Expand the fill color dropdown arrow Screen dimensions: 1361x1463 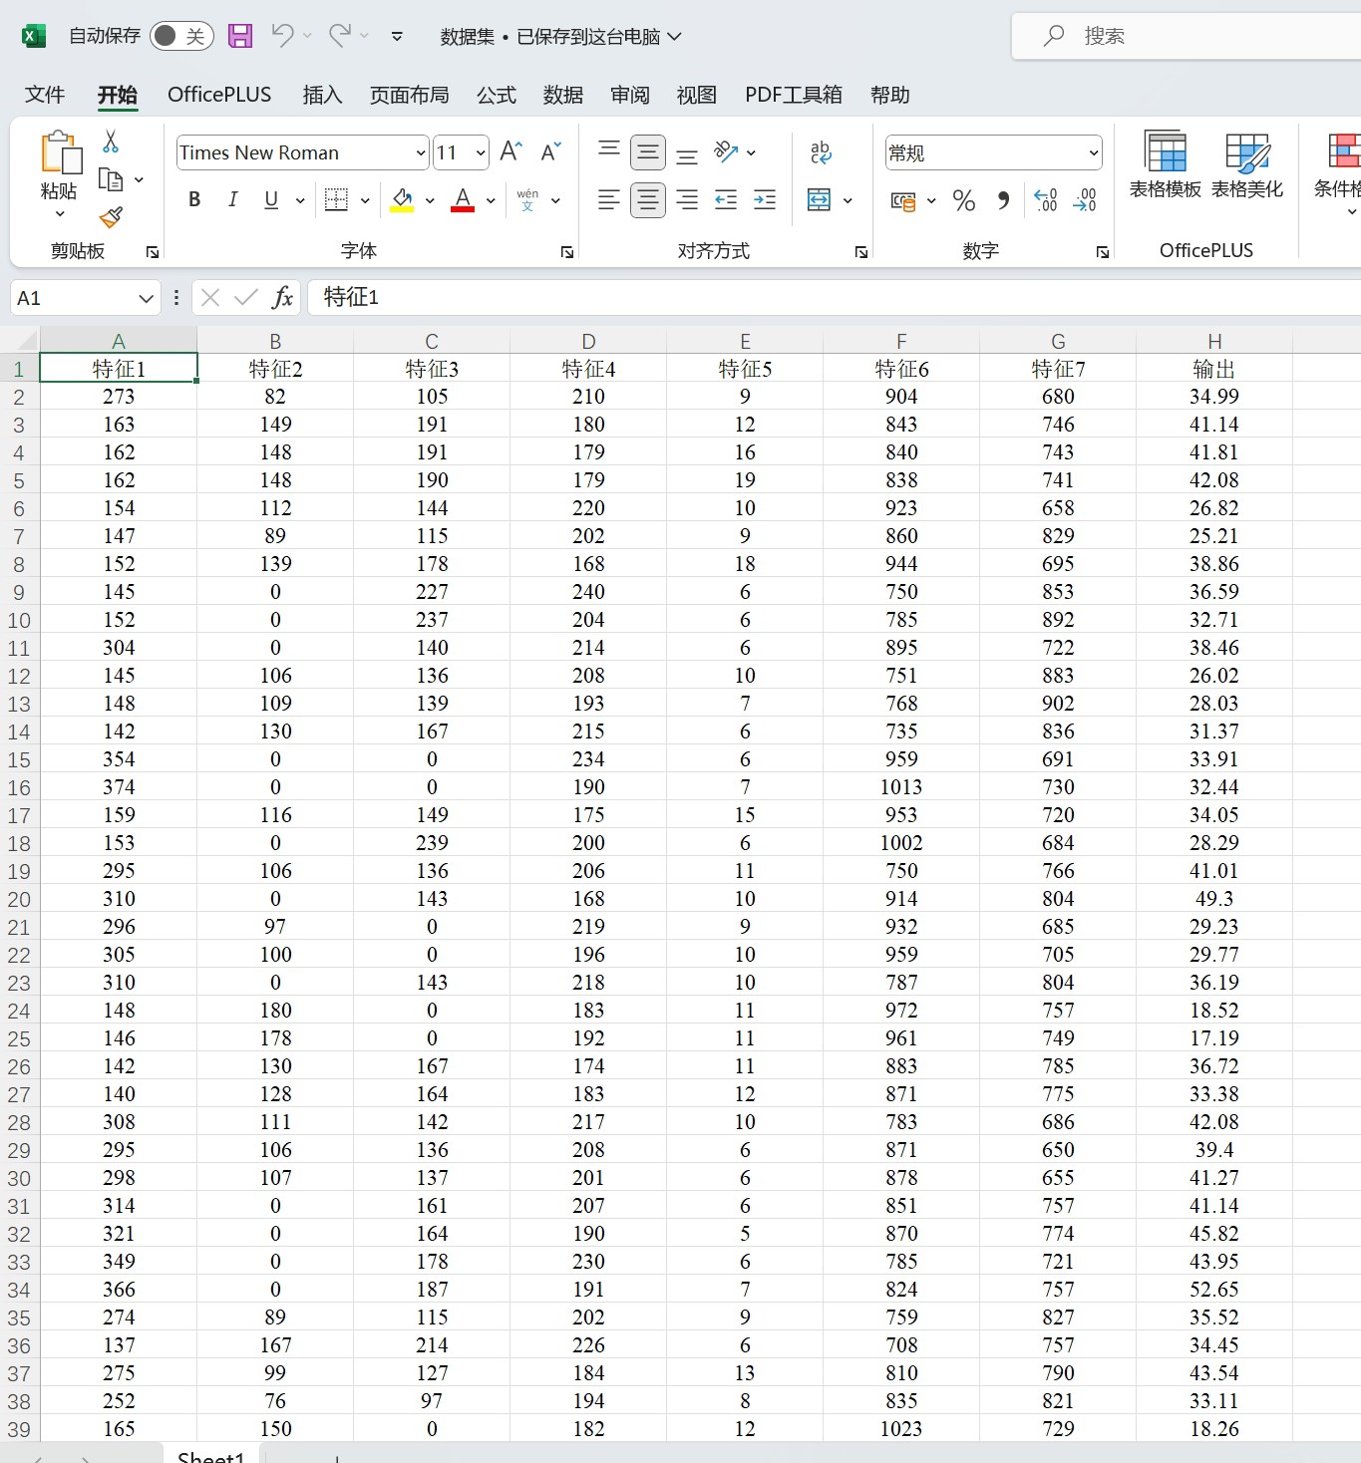click(430, 200)
